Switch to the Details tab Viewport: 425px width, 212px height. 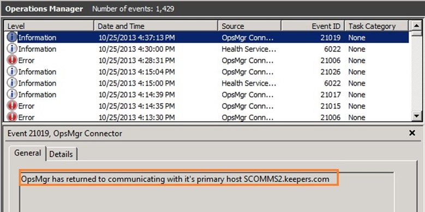point(61,154)
